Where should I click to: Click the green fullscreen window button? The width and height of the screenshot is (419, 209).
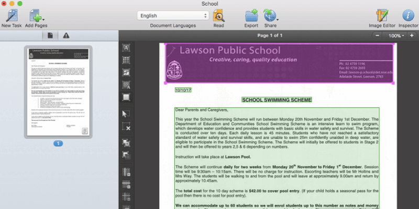[x=20, y=4]
